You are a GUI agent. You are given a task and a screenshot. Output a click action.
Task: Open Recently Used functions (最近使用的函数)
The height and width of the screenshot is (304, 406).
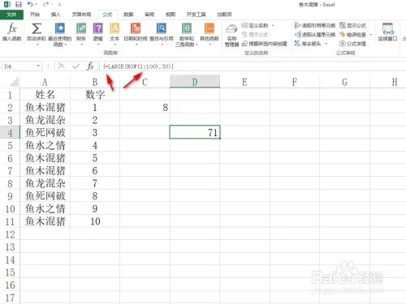tap(60, 34)
